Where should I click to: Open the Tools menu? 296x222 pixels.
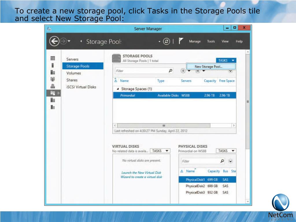211,41
